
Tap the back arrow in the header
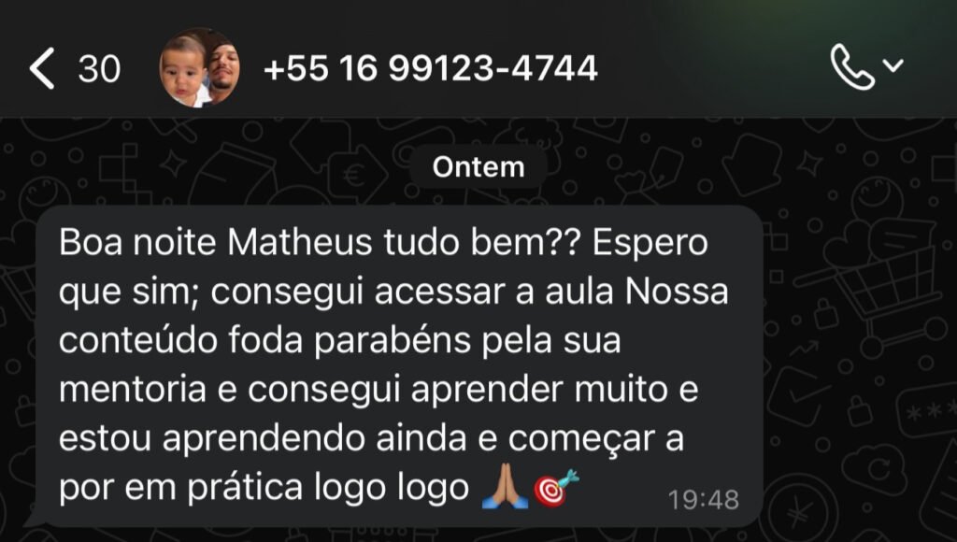[41, 67]
